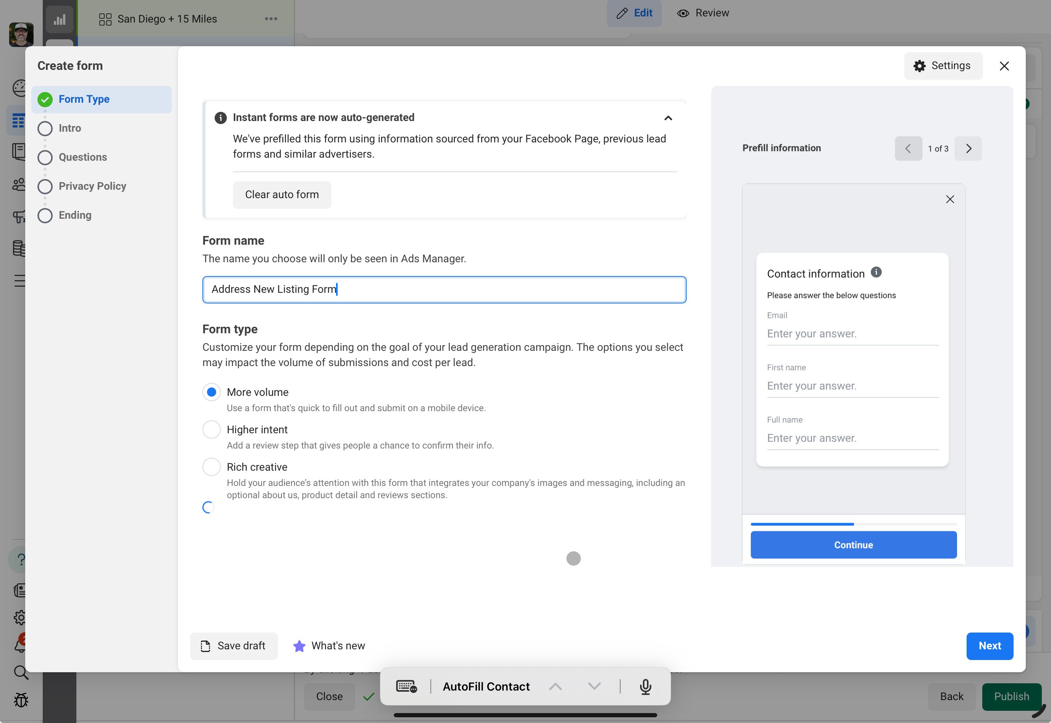The height and width of the screenshot is (723, 1051).
Task: Switch to the Questions step
Action: (x=82, y=157)
